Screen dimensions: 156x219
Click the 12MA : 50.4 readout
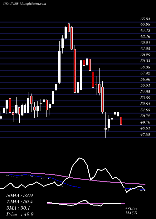click(19, 202)
